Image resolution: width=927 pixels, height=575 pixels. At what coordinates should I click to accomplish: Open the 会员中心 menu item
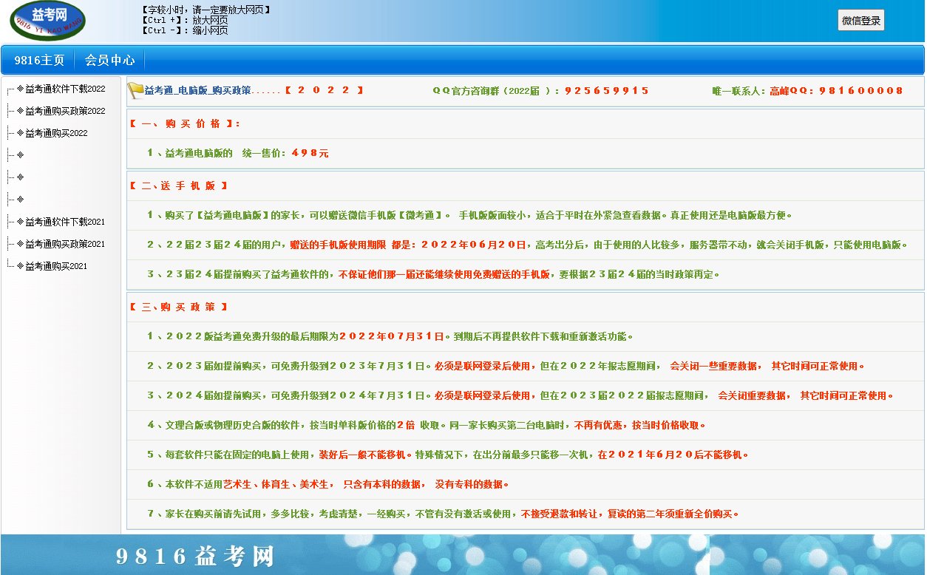pyautogui.click(x=109, y=60)
